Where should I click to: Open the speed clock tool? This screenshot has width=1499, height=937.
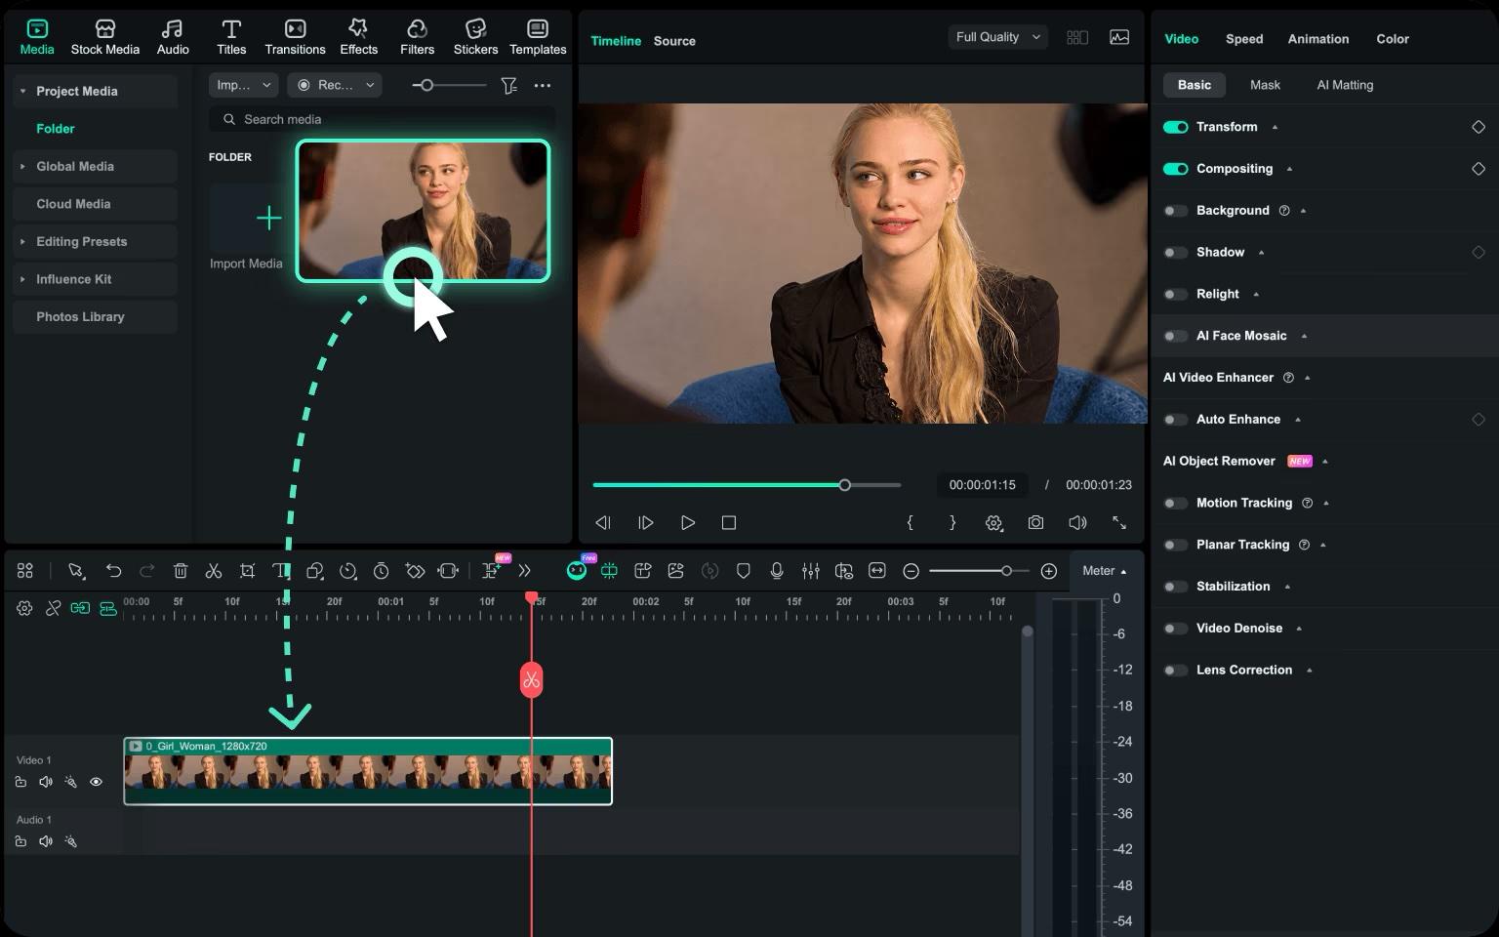[x=348, y=571]
